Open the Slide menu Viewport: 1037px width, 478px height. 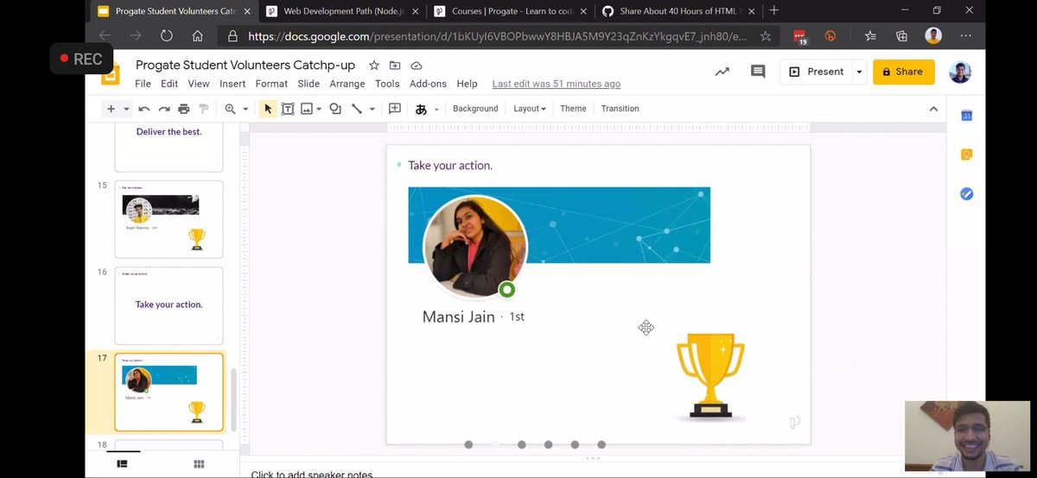pyautogui.click(x=309, y=84)
